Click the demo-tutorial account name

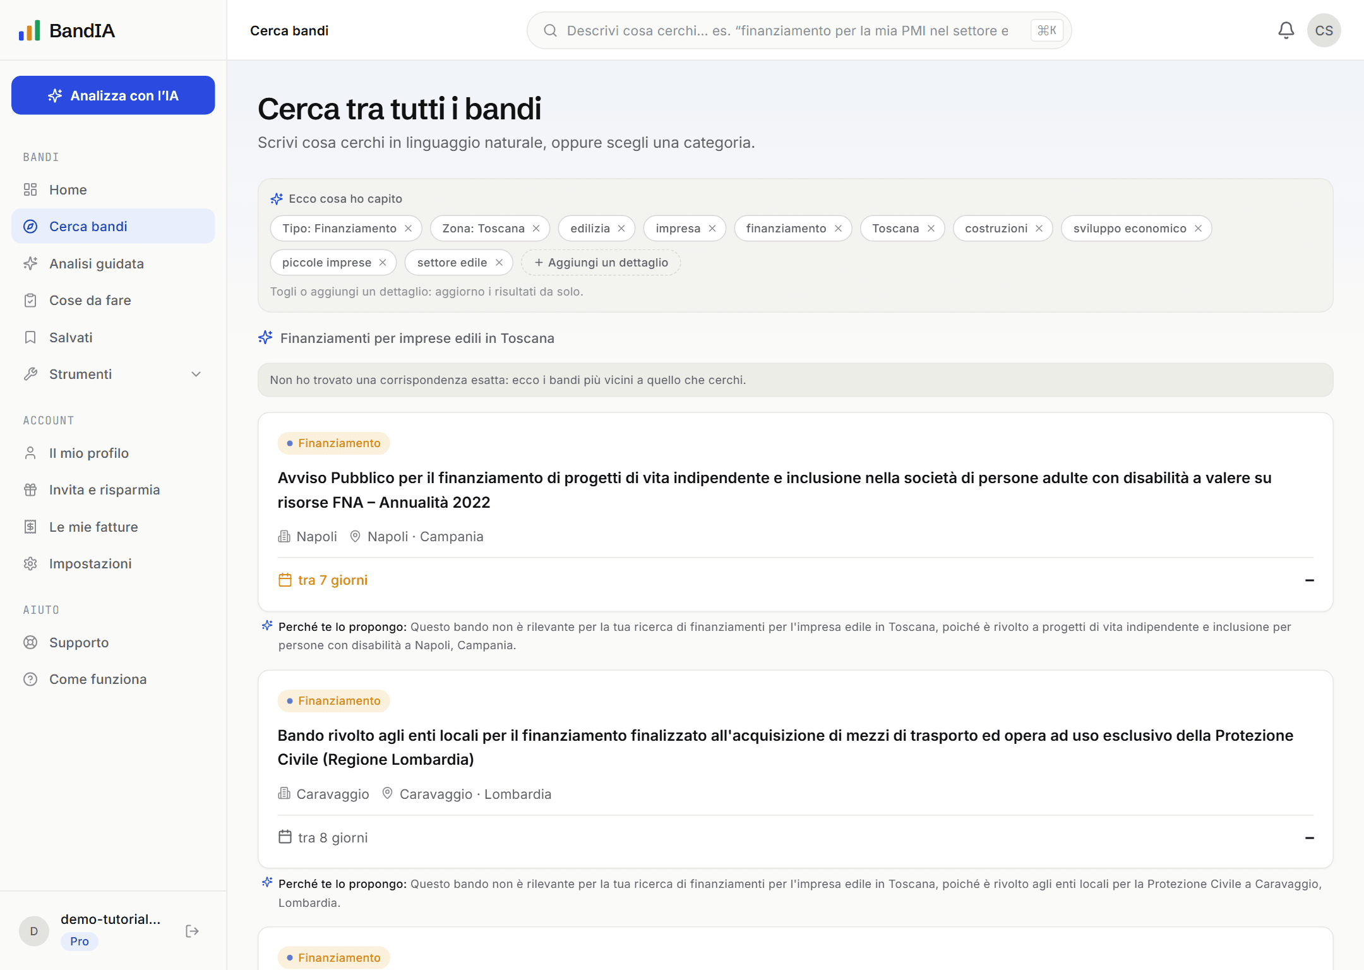coord(111,919)
